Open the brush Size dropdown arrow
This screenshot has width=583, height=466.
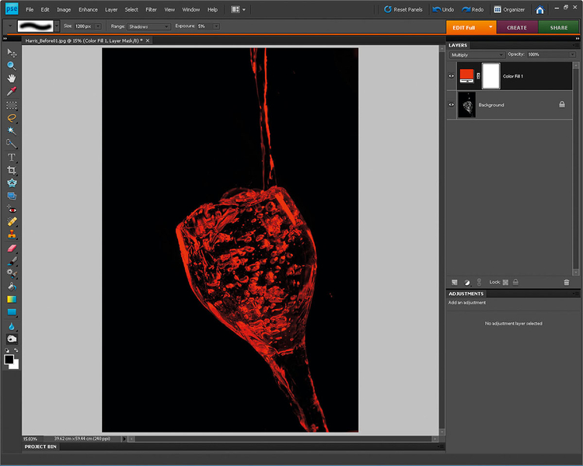click(98, 26)
